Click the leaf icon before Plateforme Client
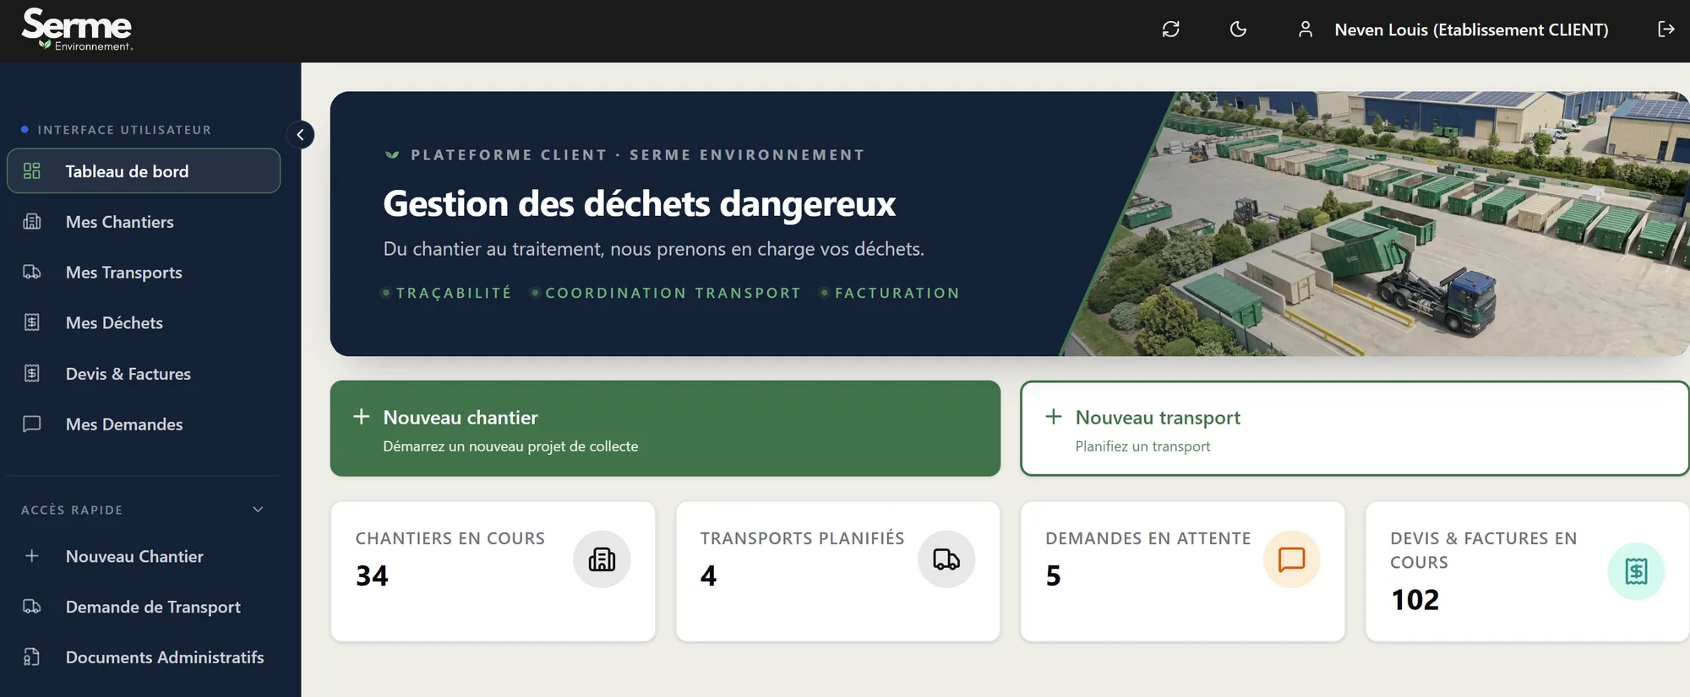This screenshot has height=697, width=1690. pos(392,155)
